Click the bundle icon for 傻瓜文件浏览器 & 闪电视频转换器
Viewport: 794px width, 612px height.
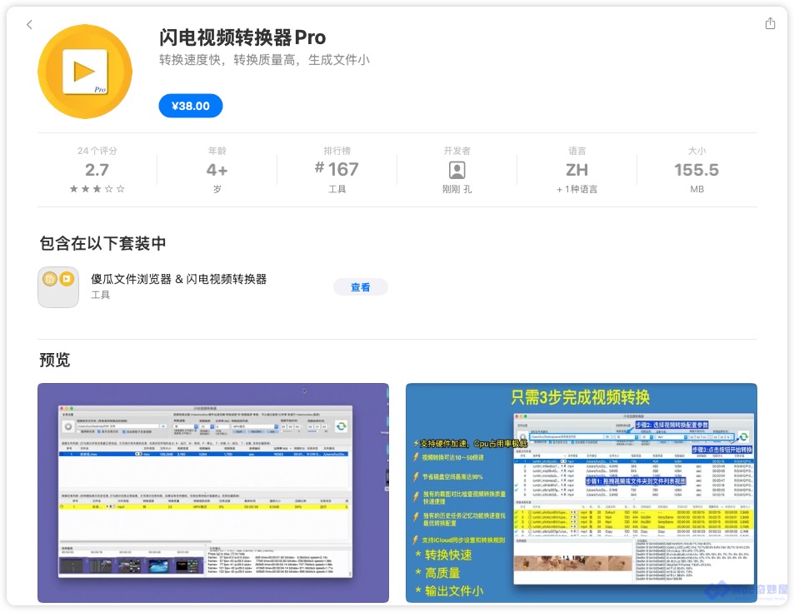pyautogui.click(x=58, y=287)
